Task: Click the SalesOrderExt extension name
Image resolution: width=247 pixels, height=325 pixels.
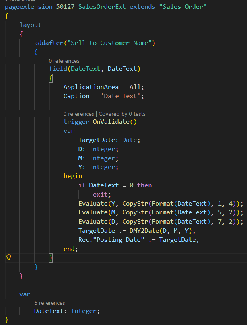Action: pos(104,7)
